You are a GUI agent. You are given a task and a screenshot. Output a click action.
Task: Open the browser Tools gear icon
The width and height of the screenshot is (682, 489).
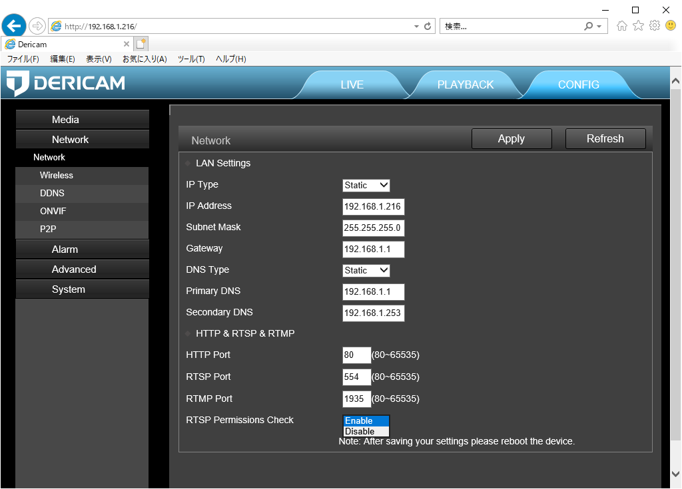tap(655, 26)
